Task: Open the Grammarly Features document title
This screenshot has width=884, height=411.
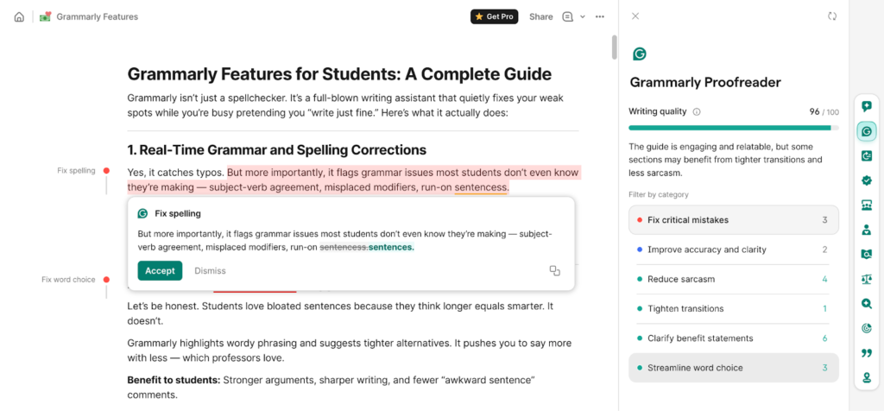Action: 97,17
